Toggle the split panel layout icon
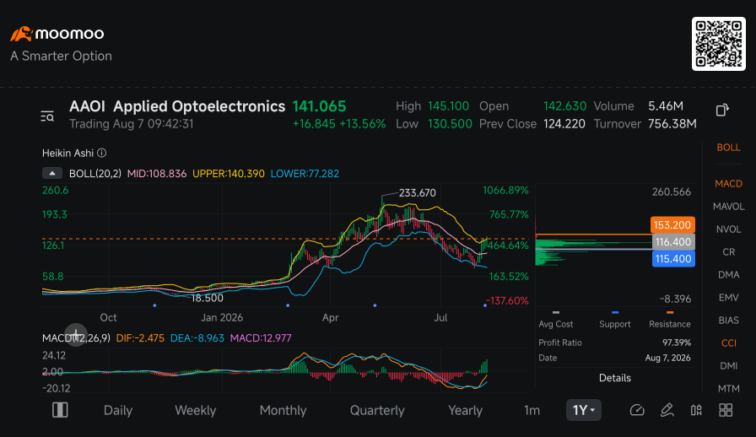 pos(60,410)
